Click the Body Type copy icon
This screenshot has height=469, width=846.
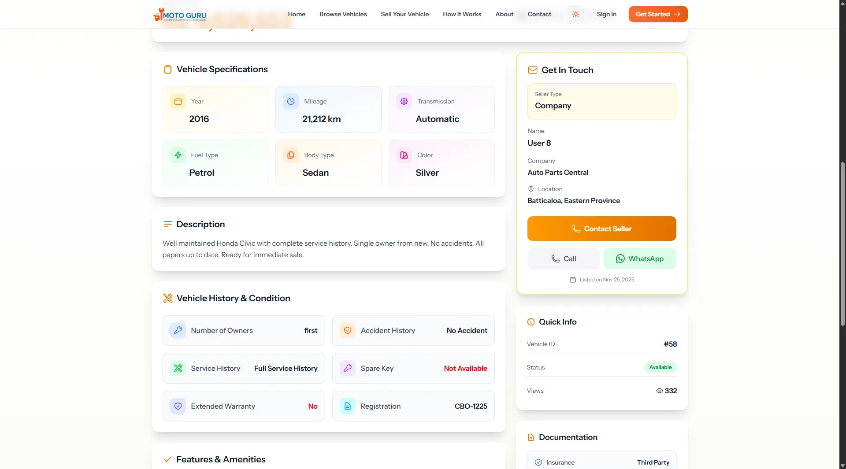(x=291, y=155)
